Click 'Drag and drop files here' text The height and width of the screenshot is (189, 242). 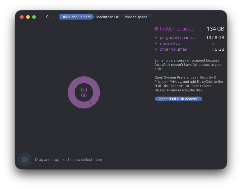click(x=68, y=159)
